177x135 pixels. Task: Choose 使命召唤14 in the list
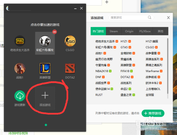(x=103, y=89)
